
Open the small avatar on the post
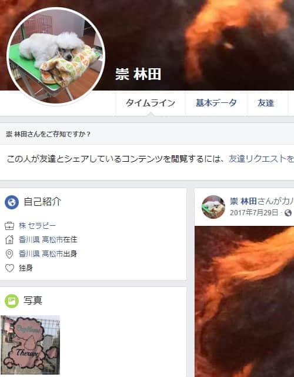point(213,207)
